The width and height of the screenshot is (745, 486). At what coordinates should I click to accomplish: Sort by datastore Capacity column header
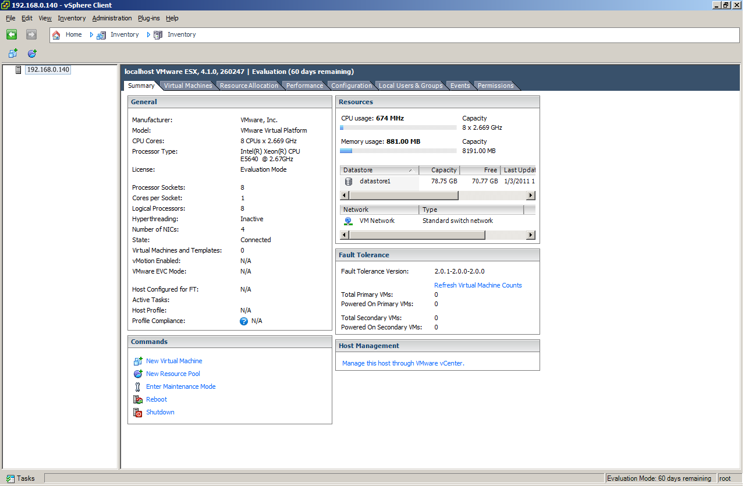439,170
